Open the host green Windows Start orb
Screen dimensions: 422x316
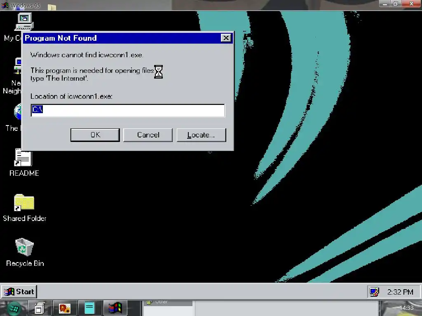point(14,309)
